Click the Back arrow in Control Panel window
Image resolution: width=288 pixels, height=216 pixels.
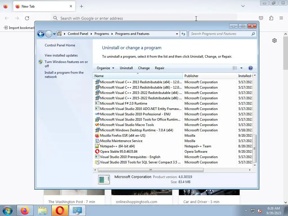(41, 34)
